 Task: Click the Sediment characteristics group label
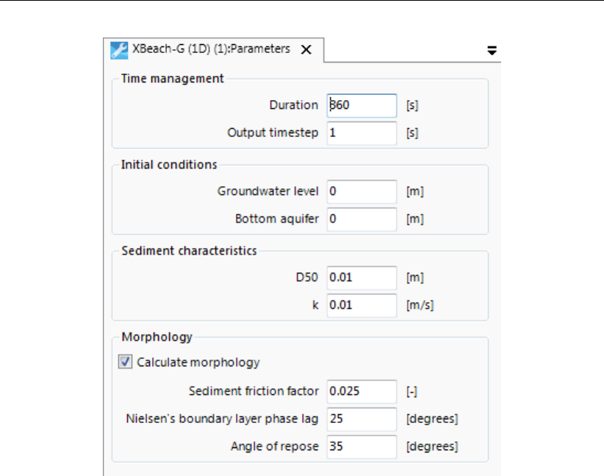click(189, 251)
